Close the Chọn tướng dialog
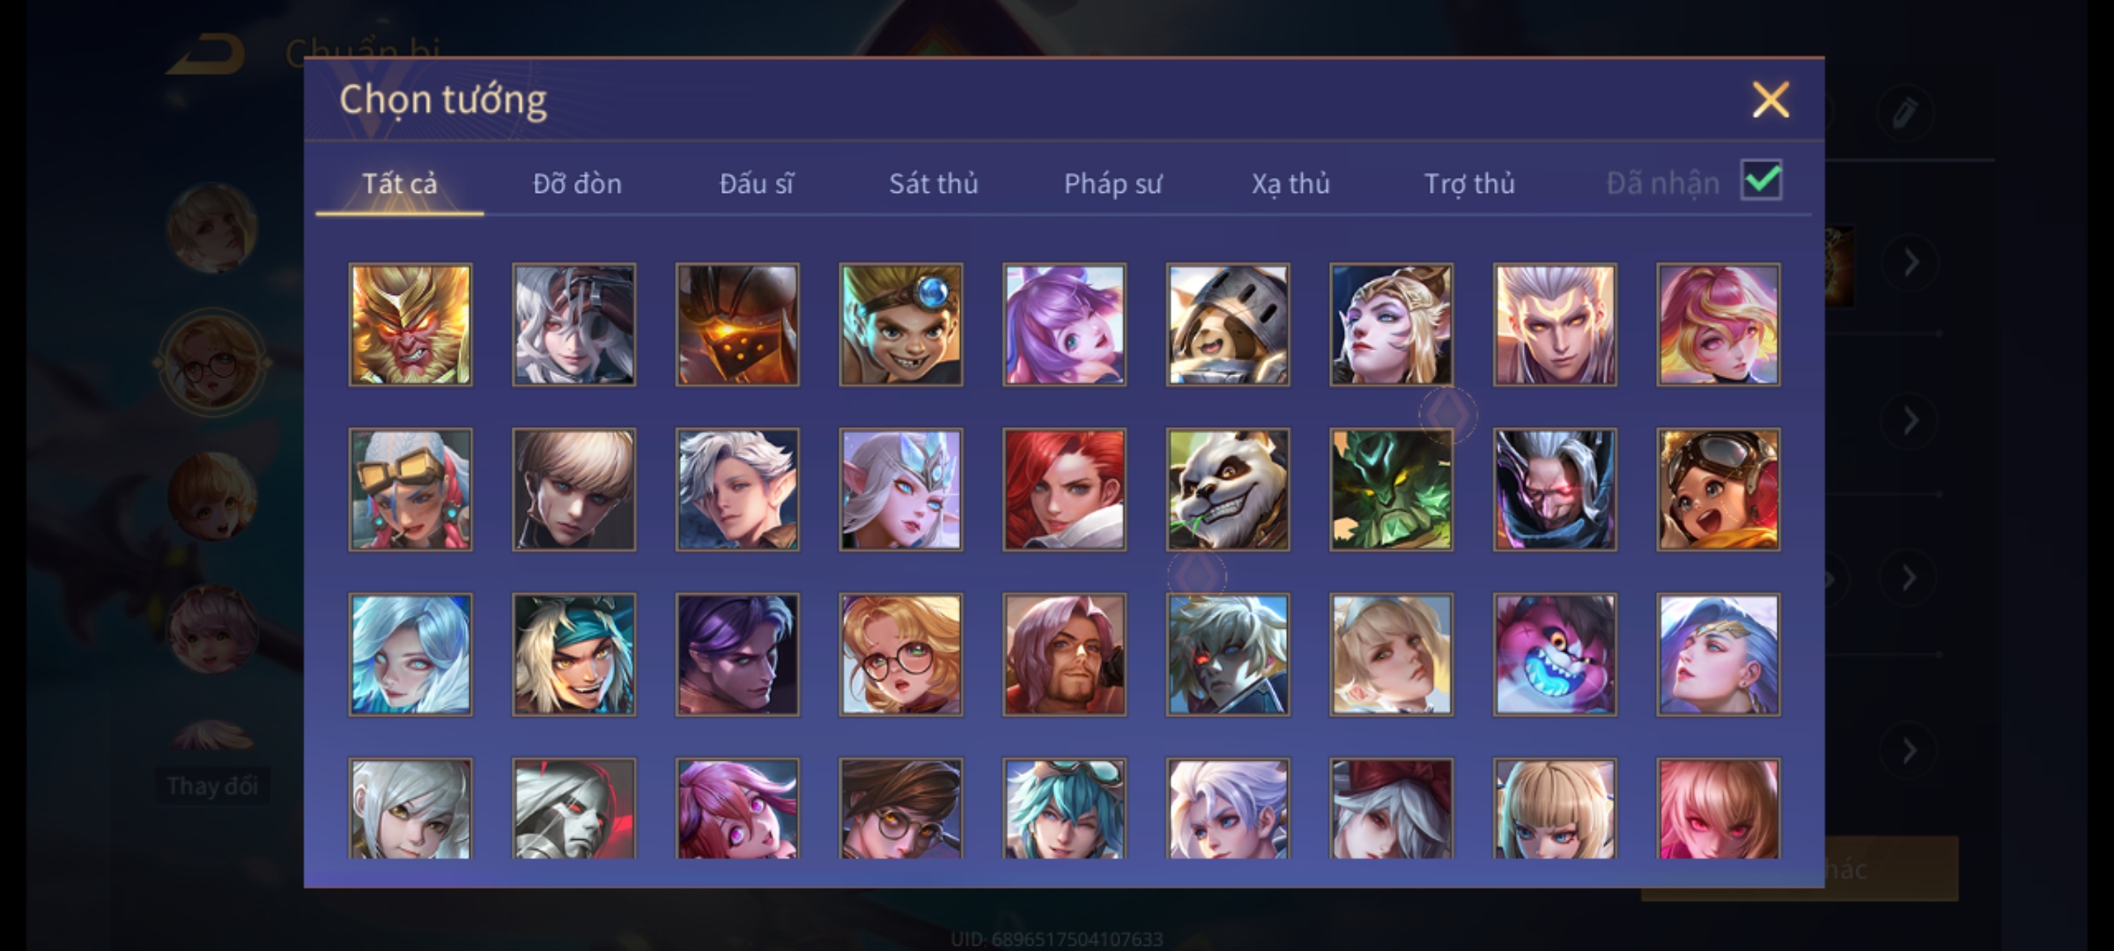 coord(1770,100)
